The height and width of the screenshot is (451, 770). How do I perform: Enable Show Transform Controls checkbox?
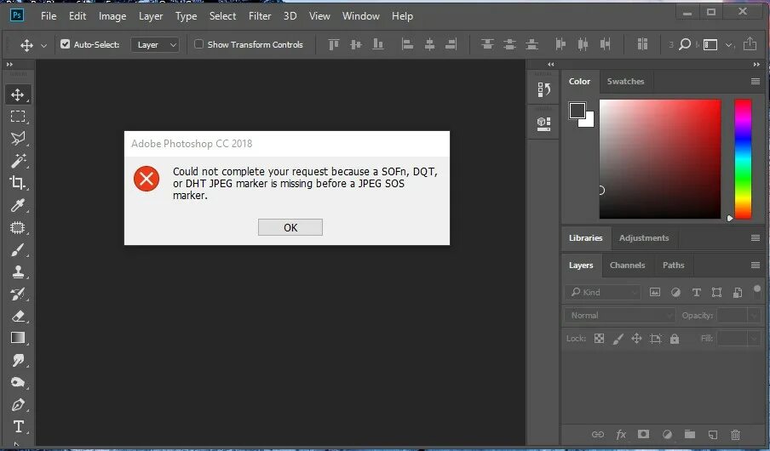pyautogui.click(x=198, y=44)
